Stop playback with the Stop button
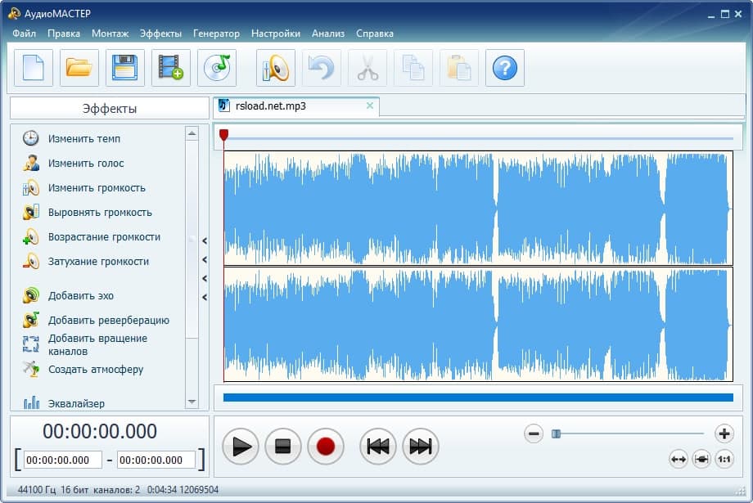 pos(283,447)
